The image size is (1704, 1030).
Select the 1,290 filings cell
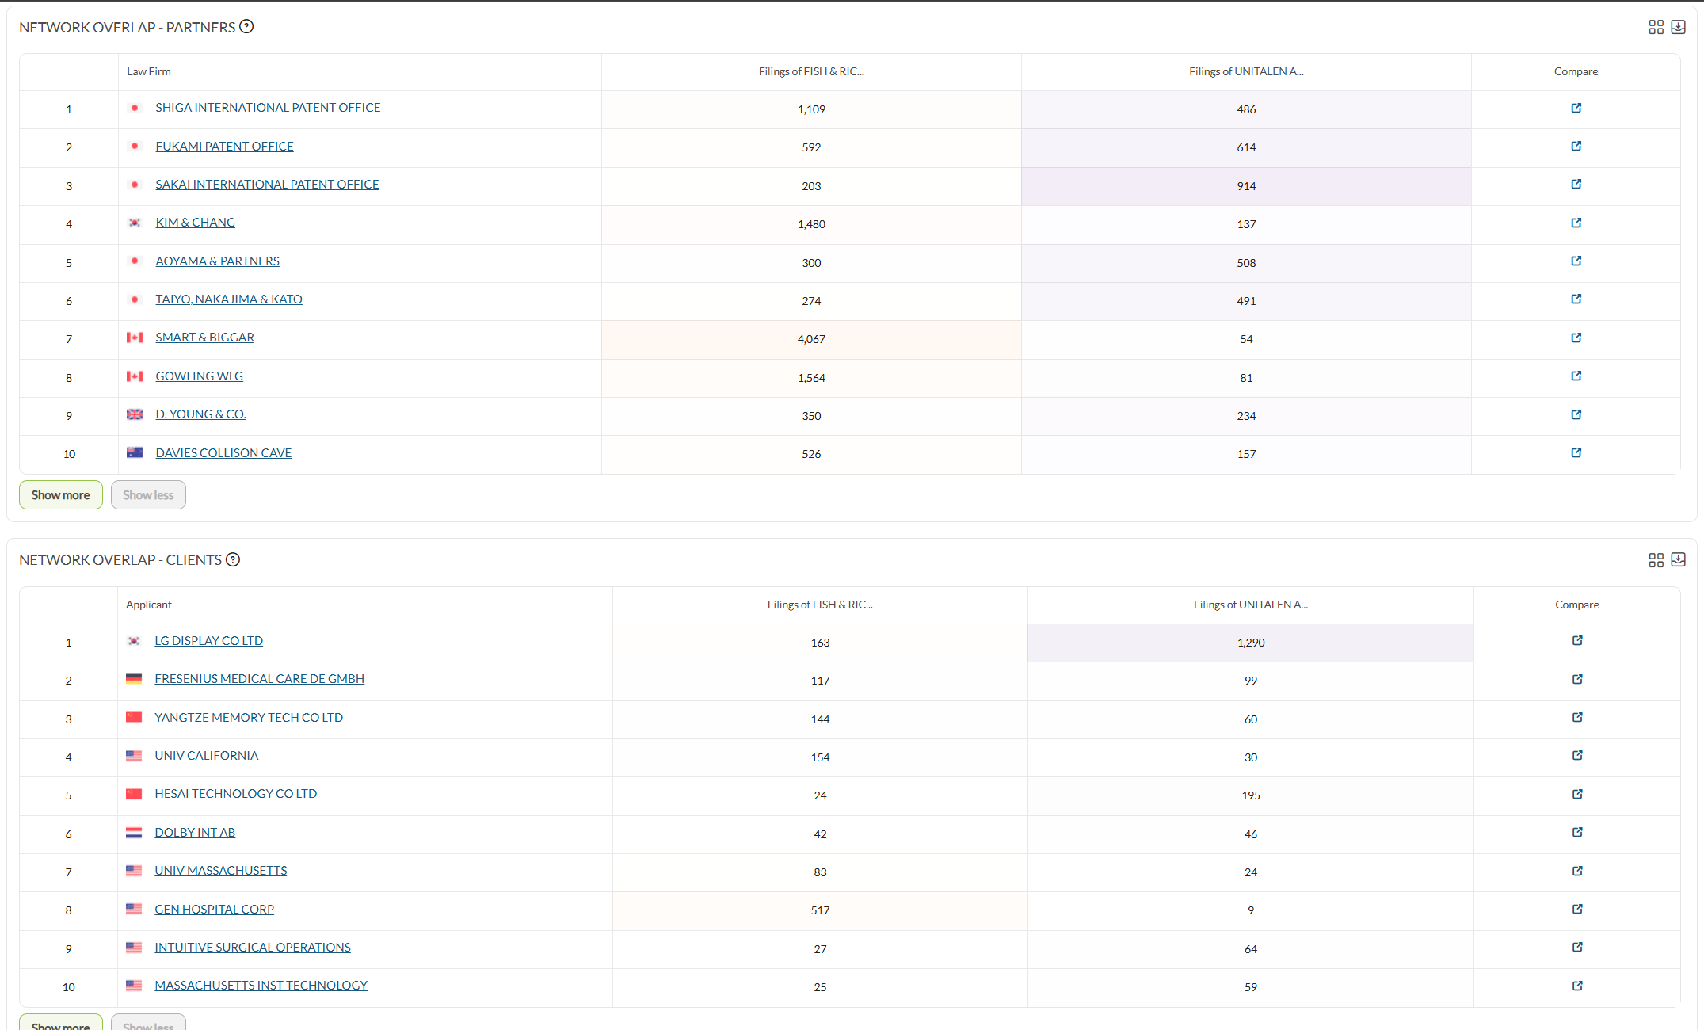[1250, 643]
